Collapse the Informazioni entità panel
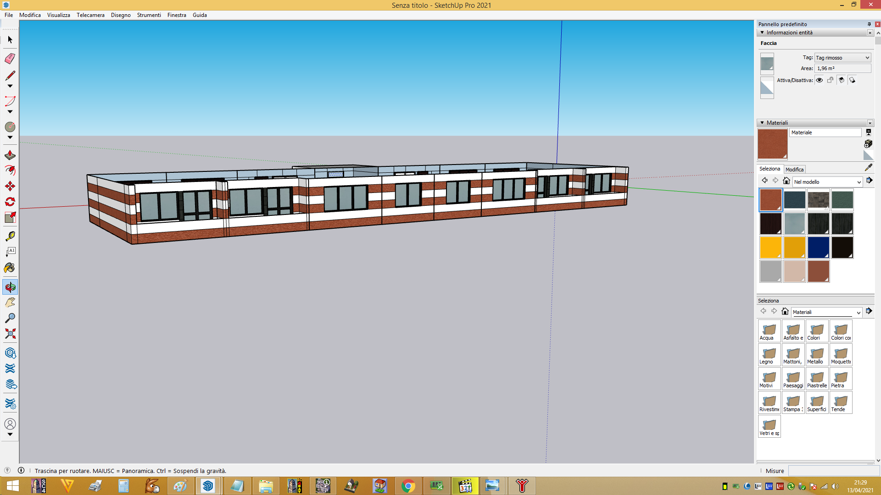Screen dimensions: 881x495 point(762,33)
